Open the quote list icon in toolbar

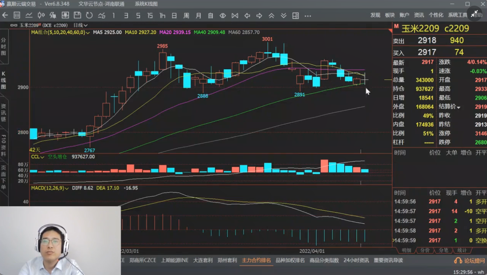pyautogui.click(x=17, y=15)
